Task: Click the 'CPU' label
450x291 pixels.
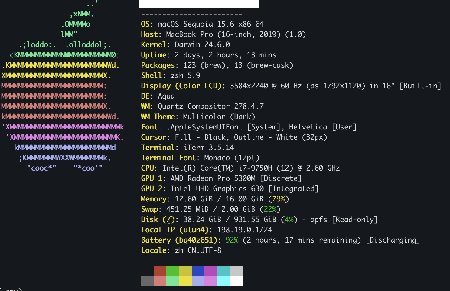Action: (x=147, y=168)
